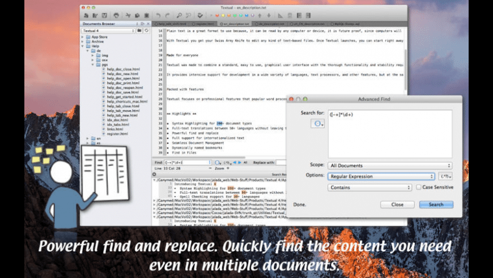Click the Cut scissors toolbar icon

point(128,15)
